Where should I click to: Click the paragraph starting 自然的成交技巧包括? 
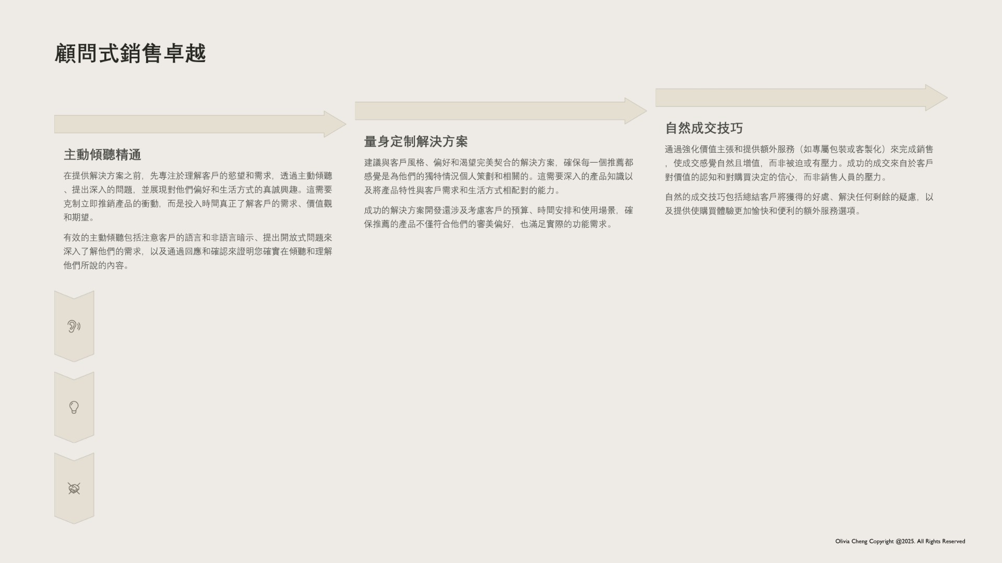(x=798, y=204)
